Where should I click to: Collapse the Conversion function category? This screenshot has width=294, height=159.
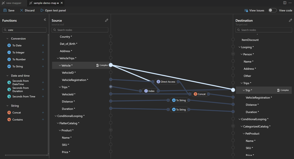pyautogui.click(x=7, y=39)
